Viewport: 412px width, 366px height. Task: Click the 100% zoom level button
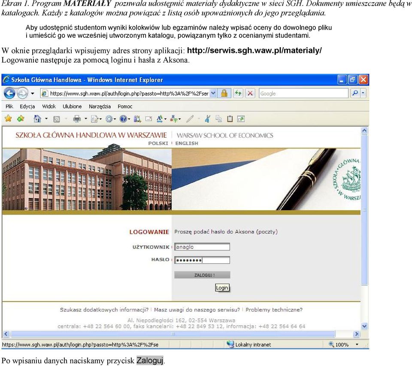[x=339, y=345]
